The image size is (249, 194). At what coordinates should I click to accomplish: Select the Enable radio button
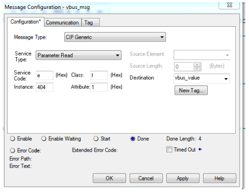pos(13,139)
